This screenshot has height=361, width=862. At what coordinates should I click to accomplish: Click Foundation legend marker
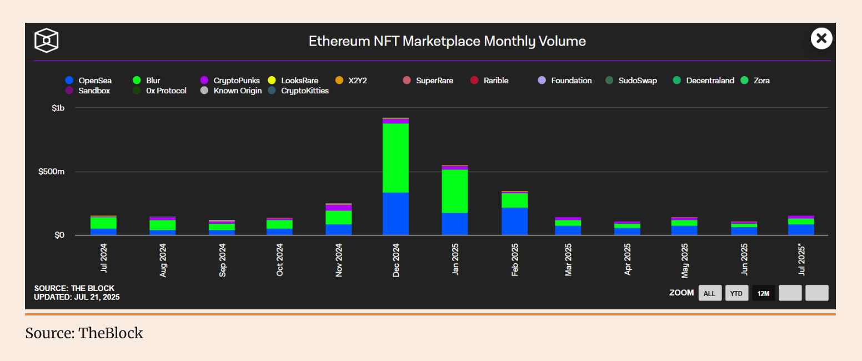point(542,81)
